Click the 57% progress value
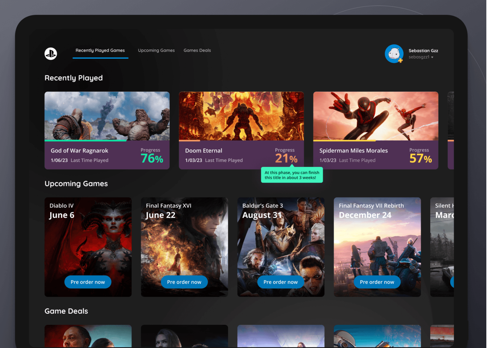Screen dimensions: 489x348 click(x=421, y=158)
